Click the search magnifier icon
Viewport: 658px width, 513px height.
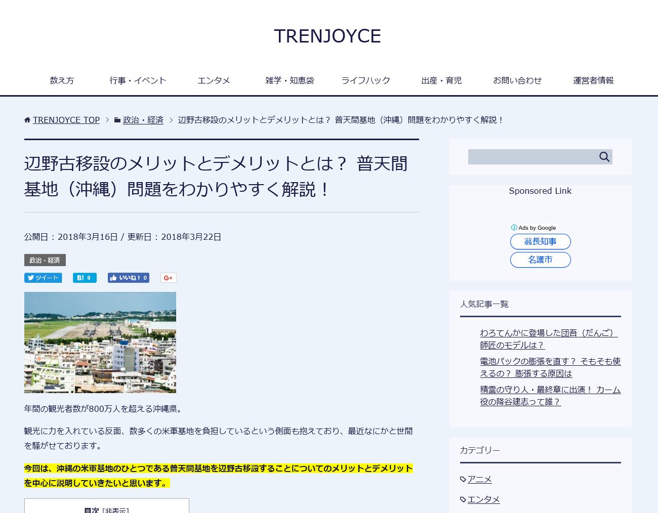(604, 157)
